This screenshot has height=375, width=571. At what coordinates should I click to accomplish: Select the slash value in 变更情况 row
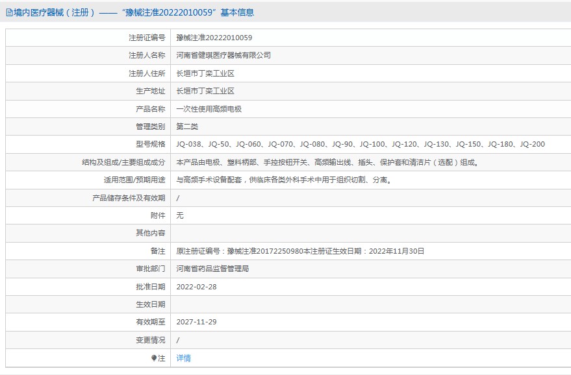pyautogui.click(x=178, y=341)
